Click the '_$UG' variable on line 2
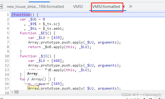Viewport: 165px width, 99px height. (32, 19)
